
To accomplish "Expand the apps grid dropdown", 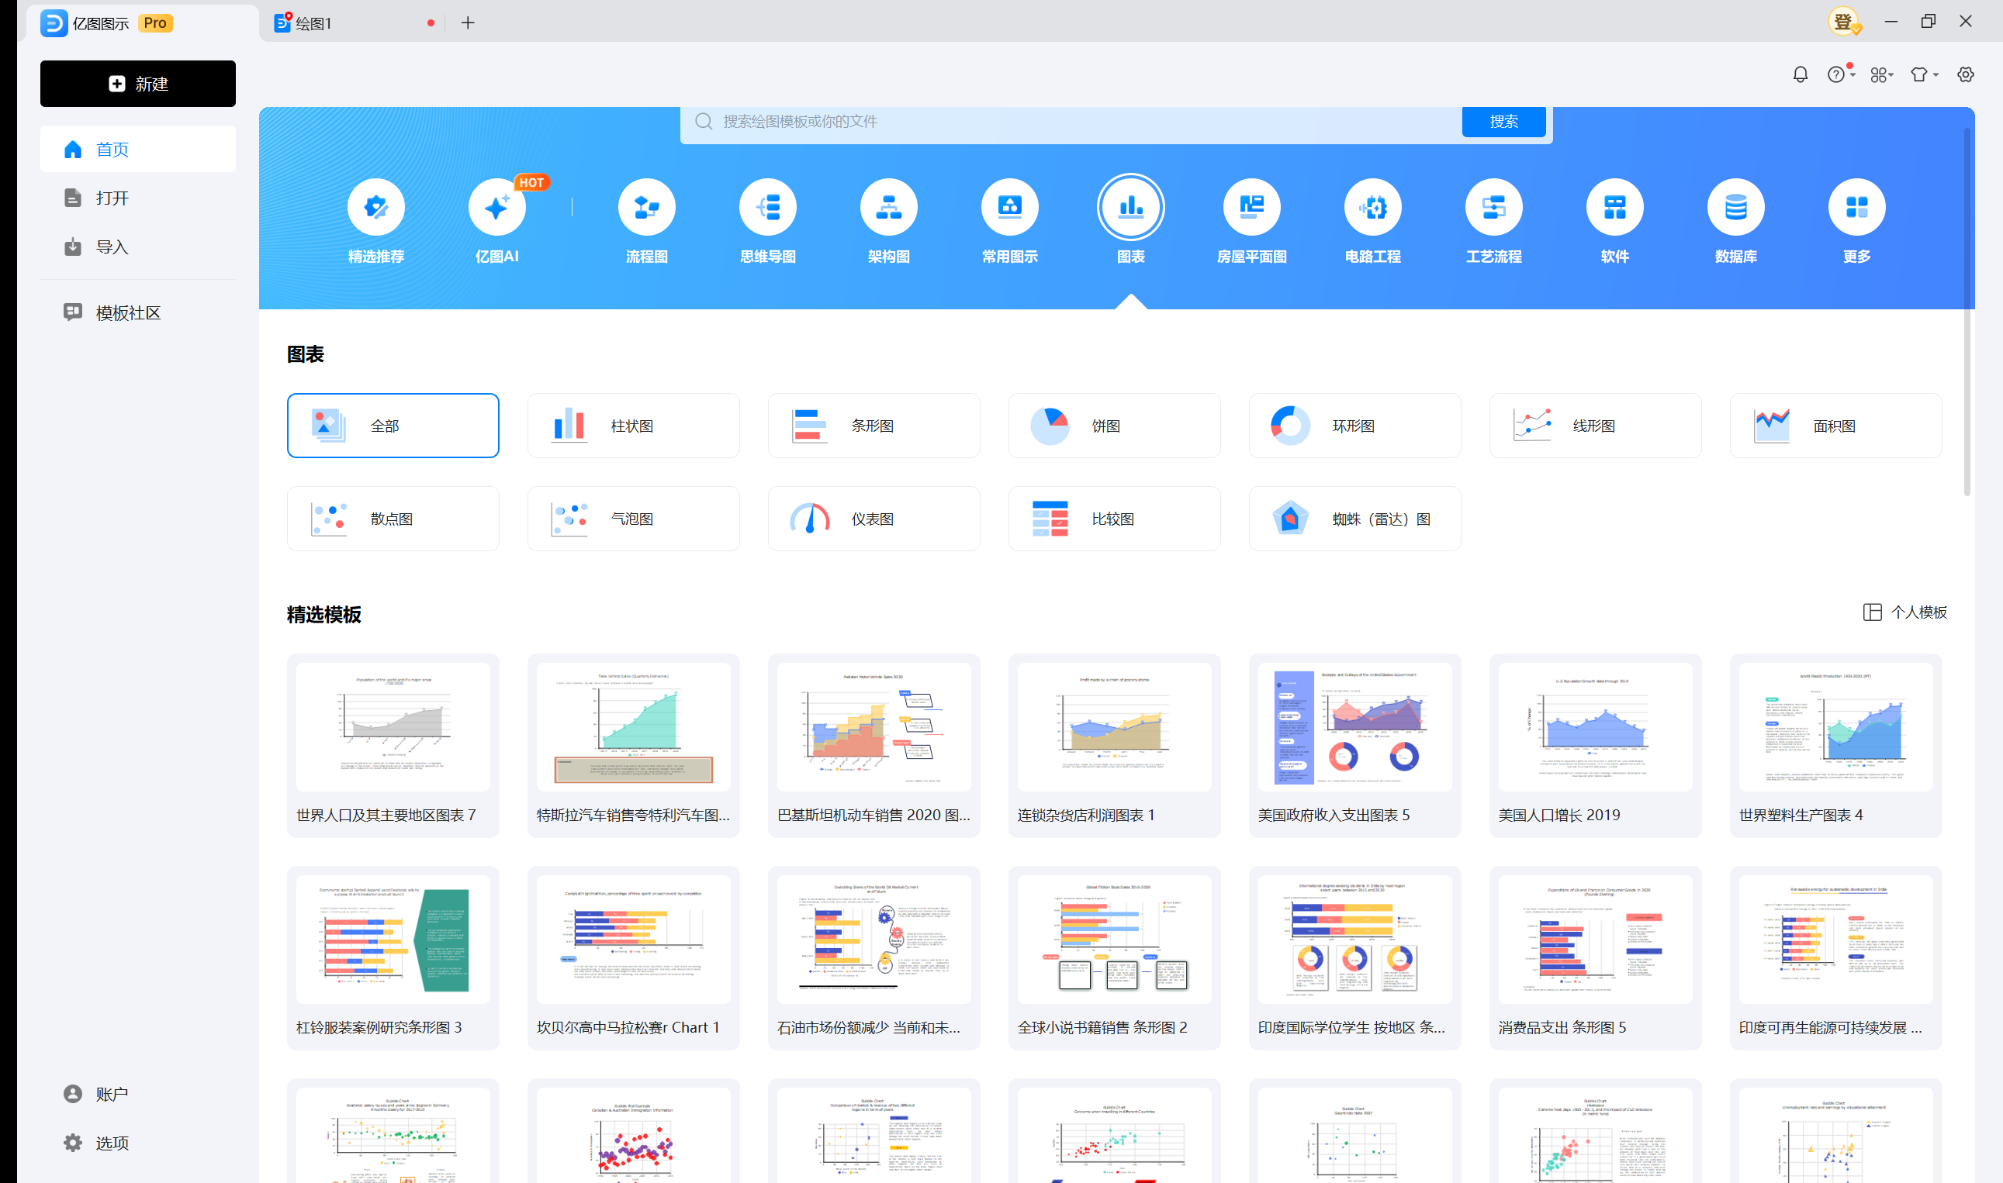I will pyautogui.click(x=1881, y=75).
